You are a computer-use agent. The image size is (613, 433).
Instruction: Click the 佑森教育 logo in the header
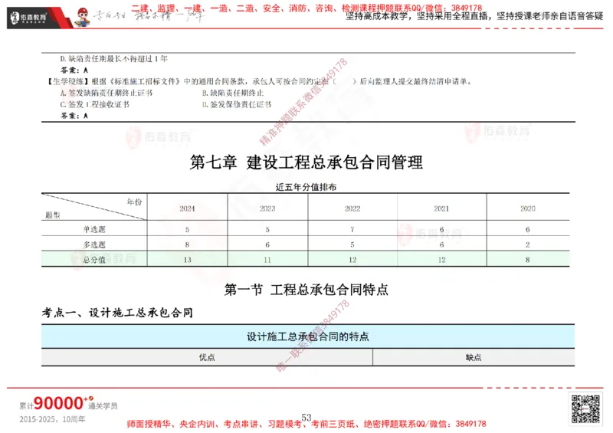point(29,18)
